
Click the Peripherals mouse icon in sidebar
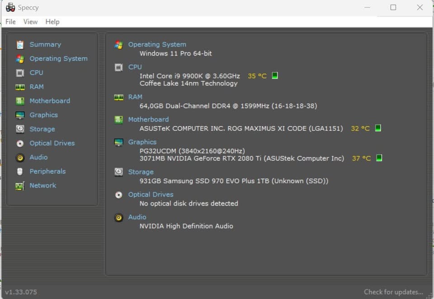tap(20, 171)
